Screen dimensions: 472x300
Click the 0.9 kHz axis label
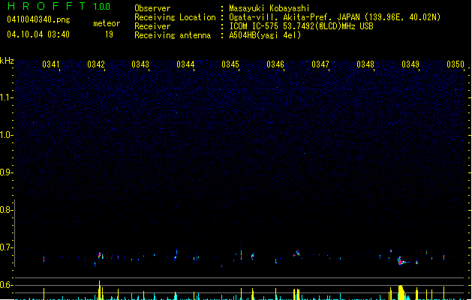tap(6, 172)
